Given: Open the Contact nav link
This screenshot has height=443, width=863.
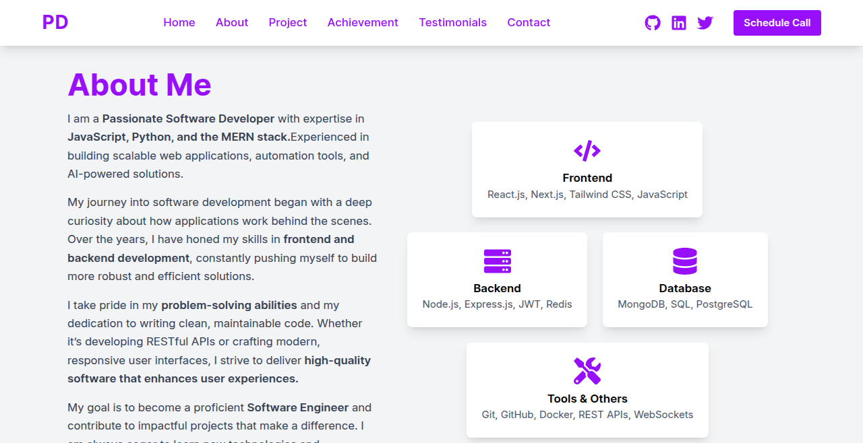Looking at the screenshot, I should (x=529, y=22).
